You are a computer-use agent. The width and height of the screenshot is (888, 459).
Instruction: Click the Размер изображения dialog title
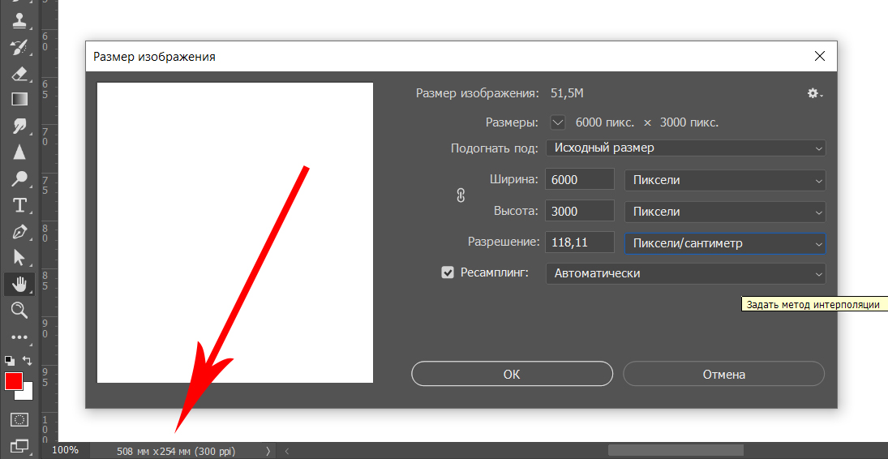154,57
